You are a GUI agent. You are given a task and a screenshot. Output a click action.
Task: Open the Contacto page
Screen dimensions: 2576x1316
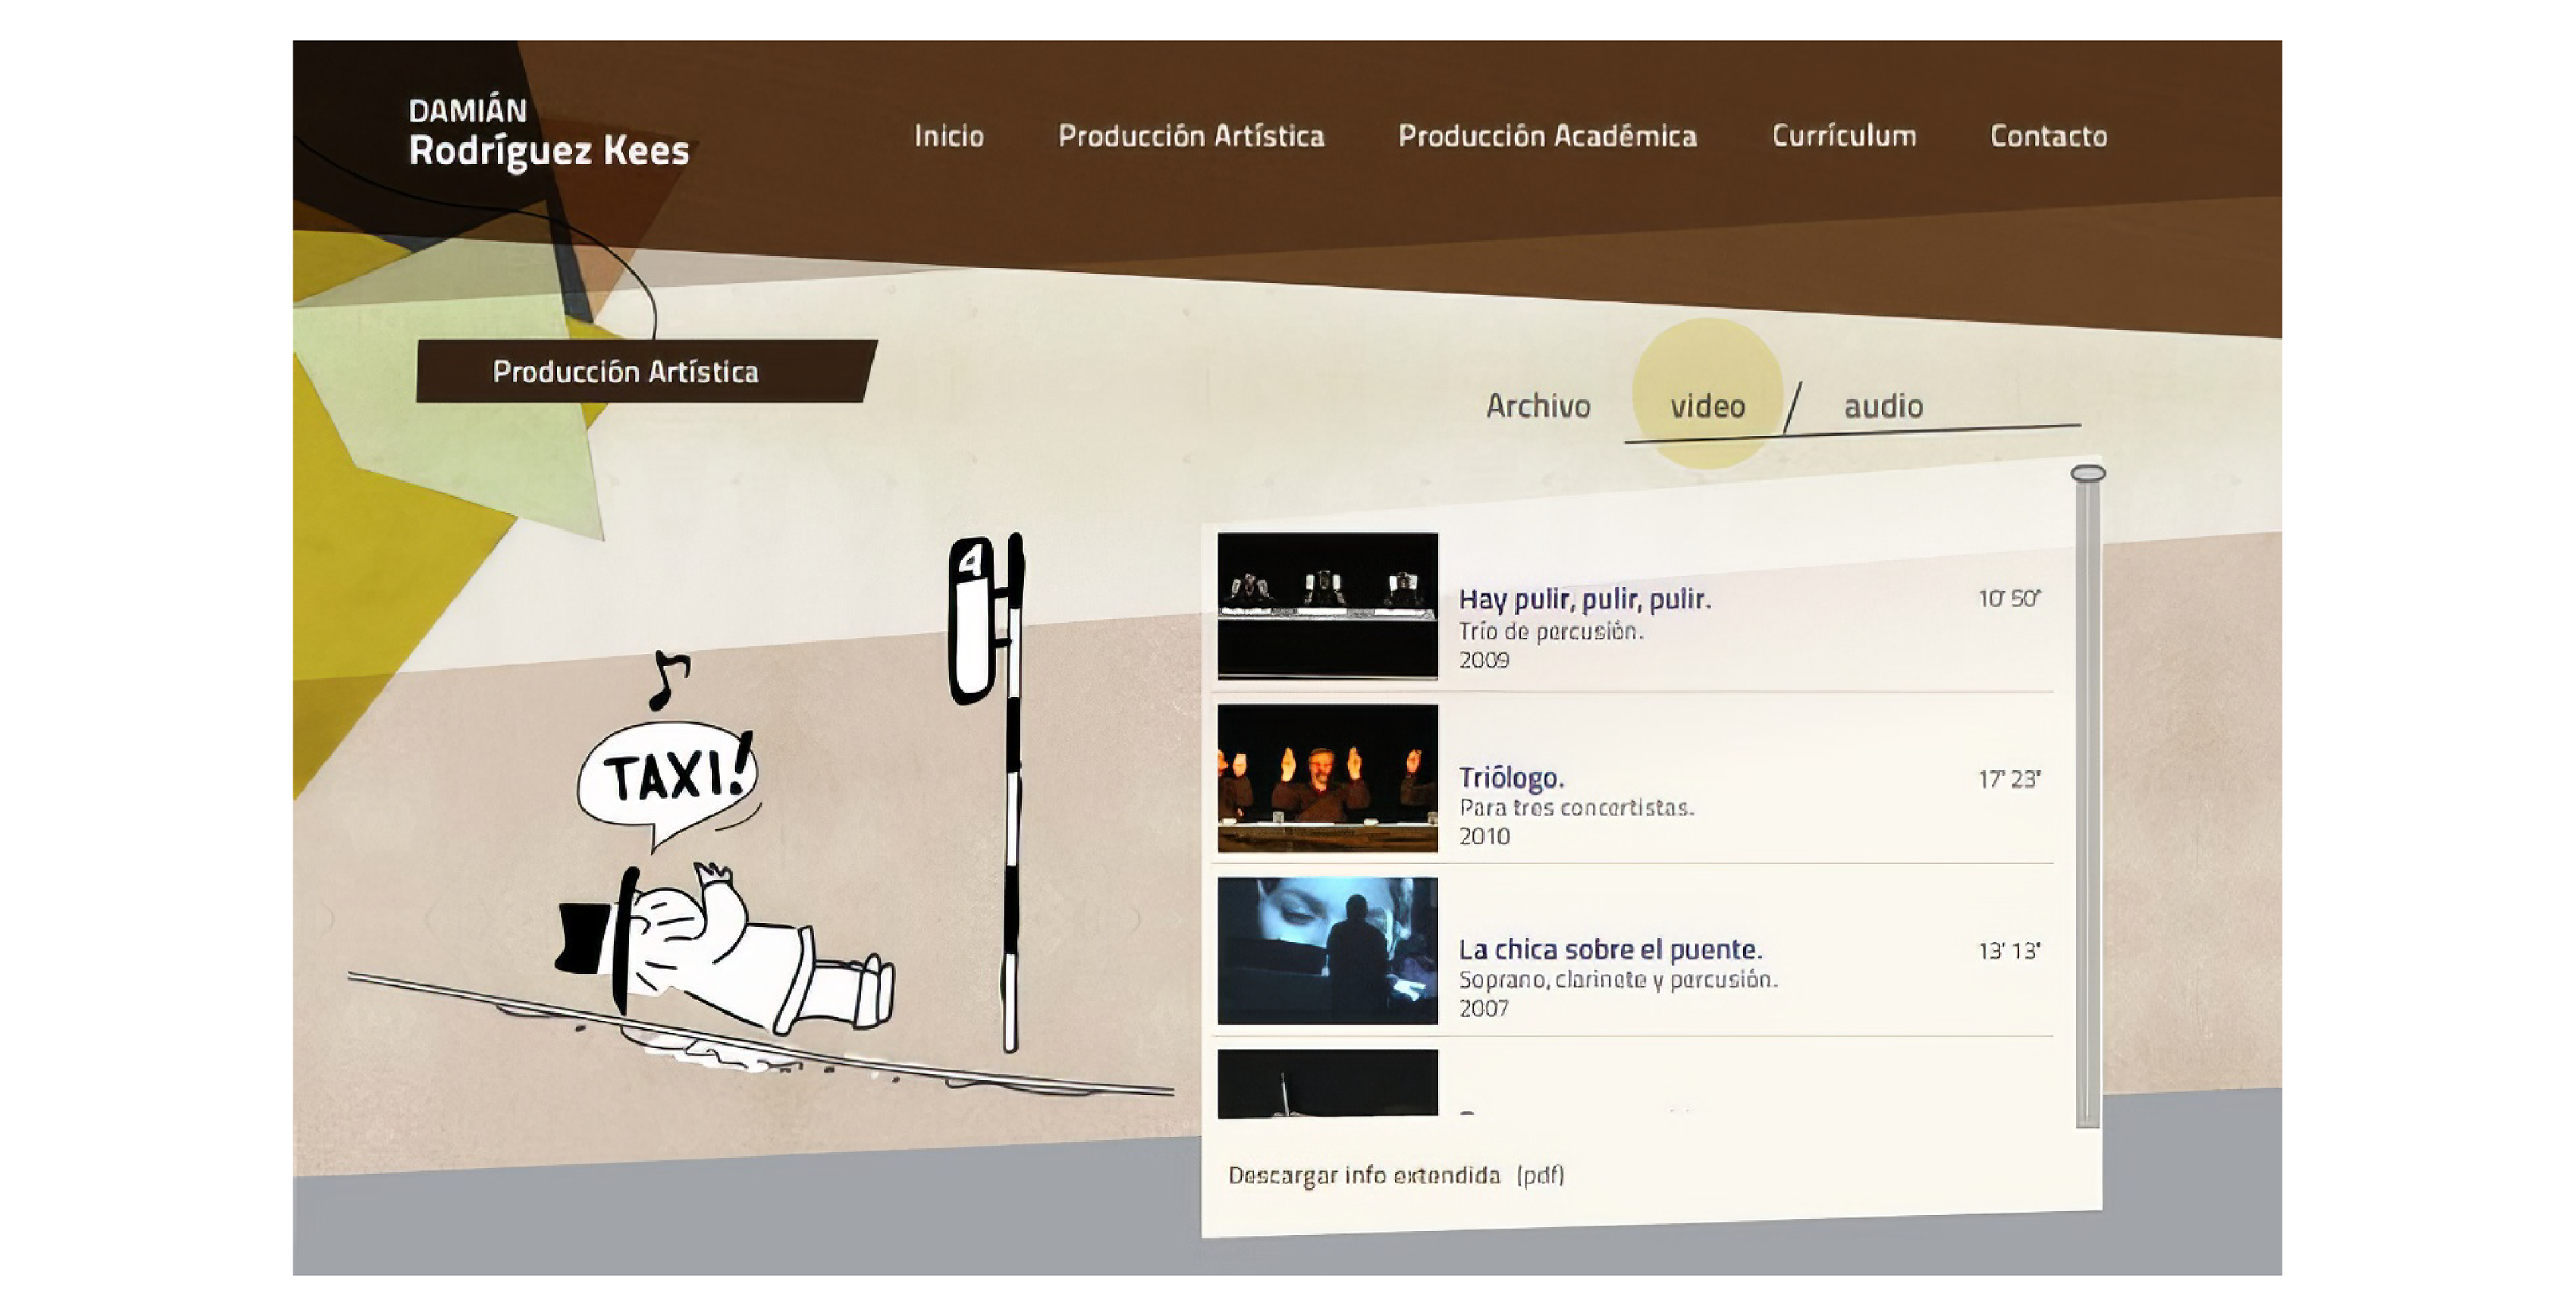coord(2048,136)
